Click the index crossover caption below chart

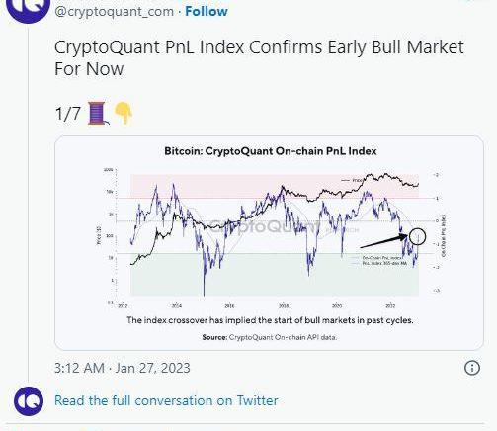[x=270, y=320]
